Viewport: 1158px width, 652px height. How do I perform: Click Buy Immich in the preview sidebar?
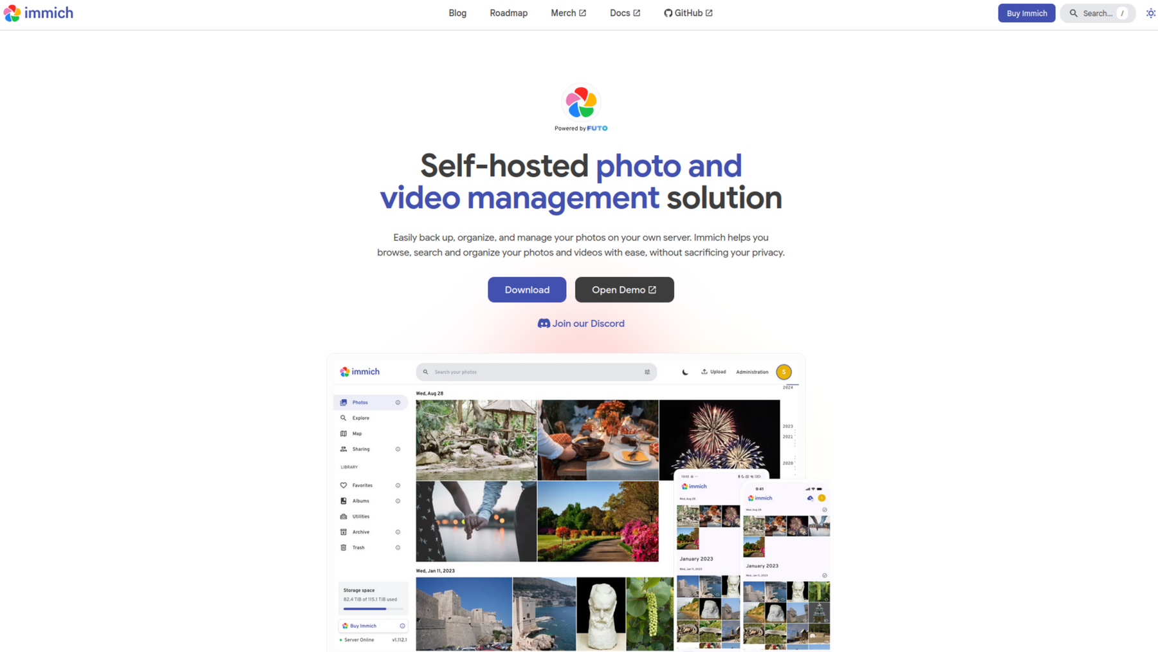click(373, 626)
